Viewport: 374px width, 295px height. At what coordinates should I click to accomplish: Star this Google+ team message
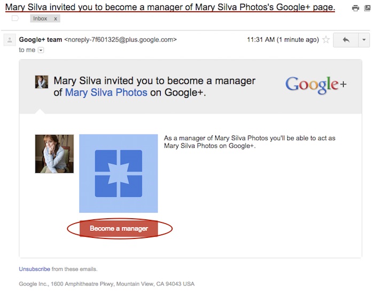pos(325,40)
